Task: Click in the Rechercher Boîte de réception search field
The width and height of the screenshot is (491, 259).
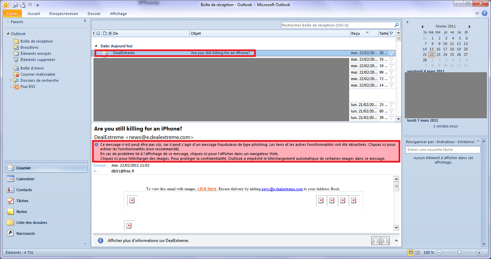Action: point(337,25)
